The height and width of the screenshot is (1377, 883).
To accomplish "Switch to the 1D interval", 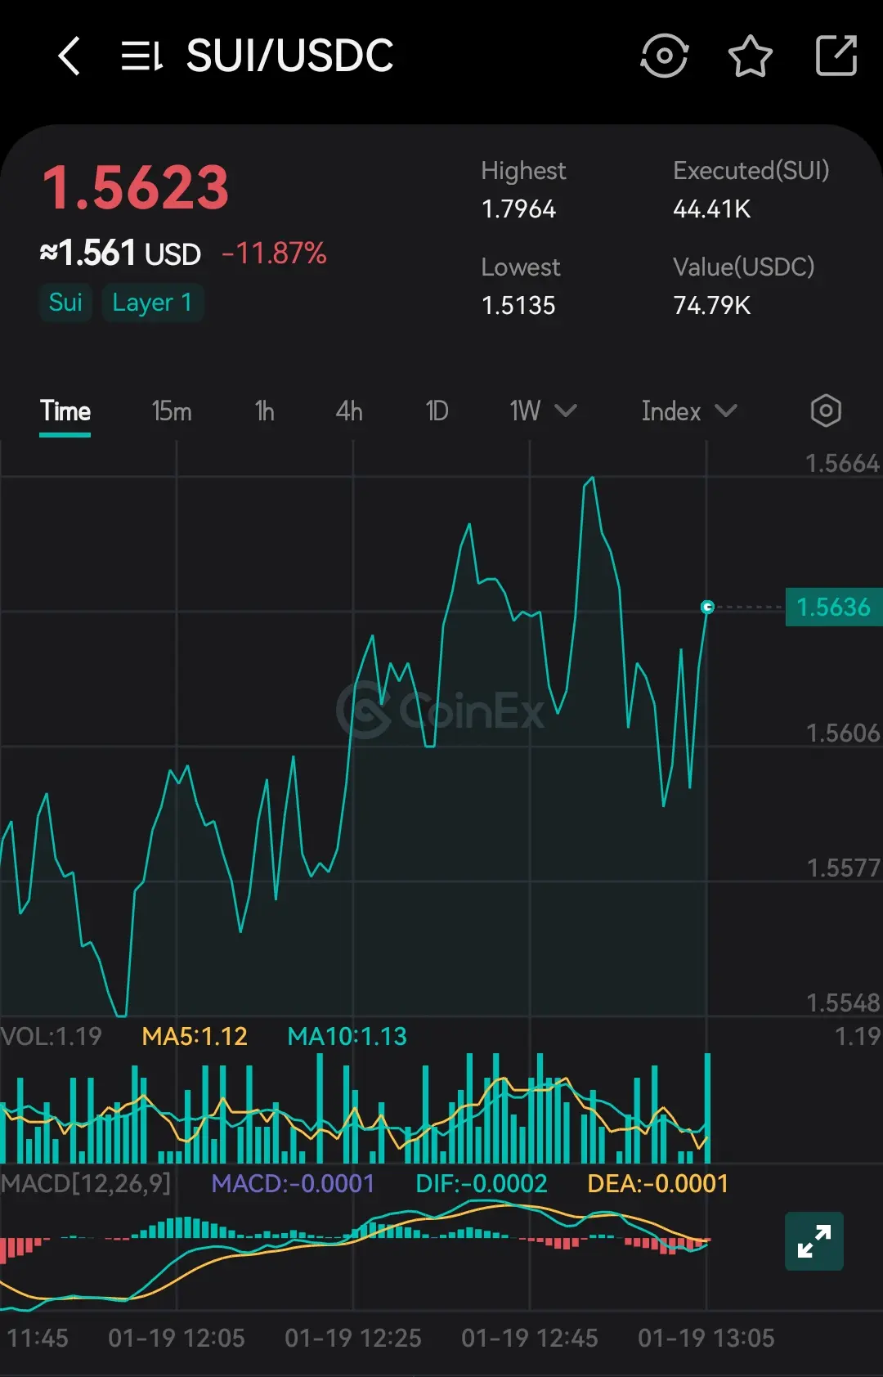I will point(437,410).
